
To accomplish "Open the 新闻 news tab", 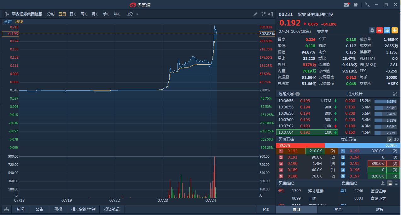I will coord(20,209).
